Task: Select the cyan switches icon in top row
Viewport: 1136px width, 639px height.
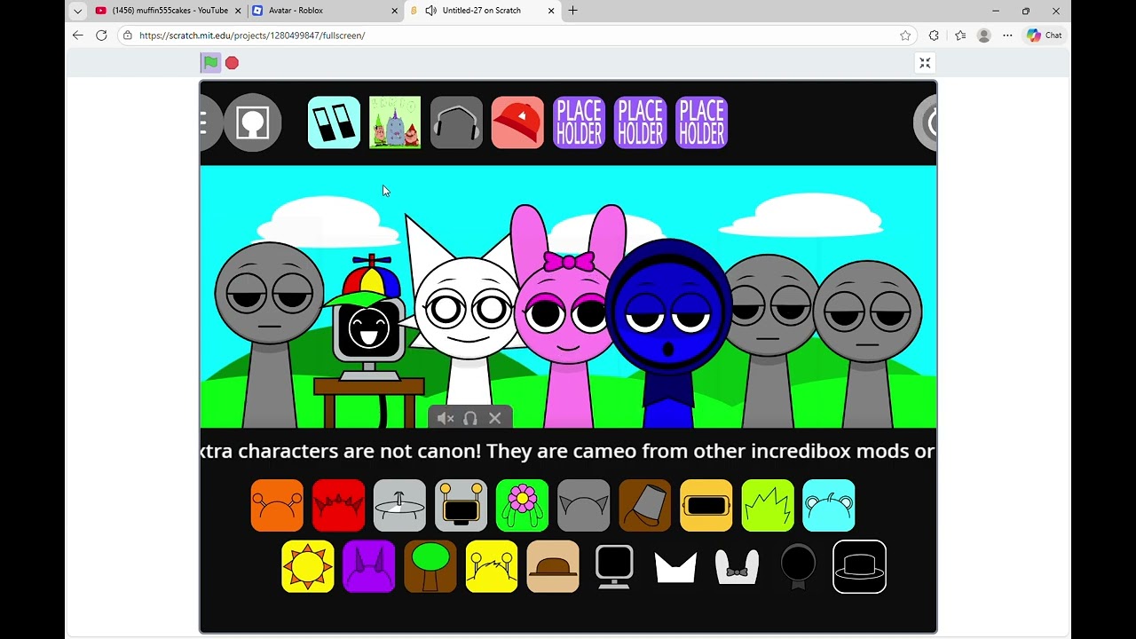Action: click(x=334, y=122)
